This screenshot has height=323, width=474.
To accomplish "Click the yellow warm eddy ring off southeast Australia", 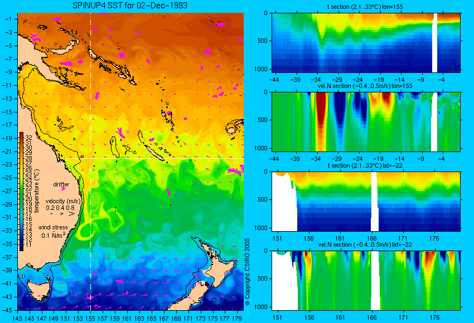I will pyautogui.click(x=85, y=231).
